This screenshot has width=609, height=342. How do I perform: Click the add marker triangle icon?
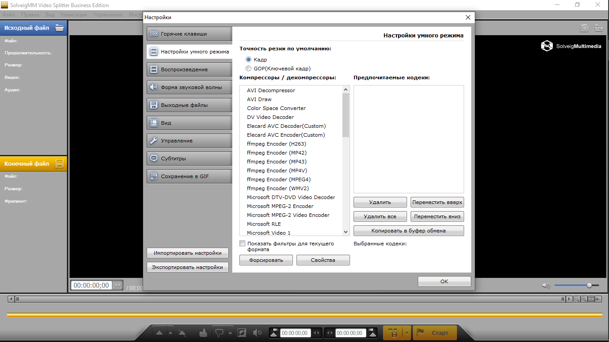(x=159, y=333)
